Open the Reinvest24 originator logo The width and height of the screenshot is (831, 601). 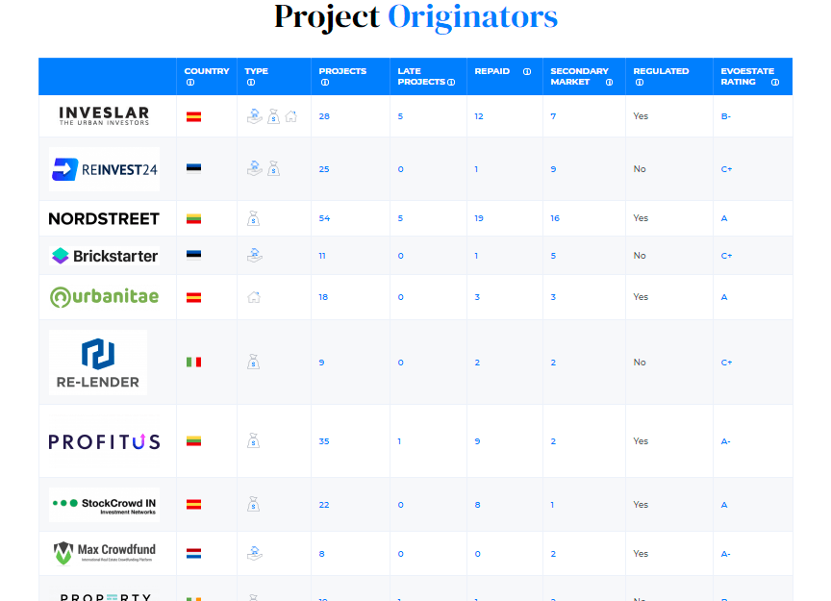point(105,169)
